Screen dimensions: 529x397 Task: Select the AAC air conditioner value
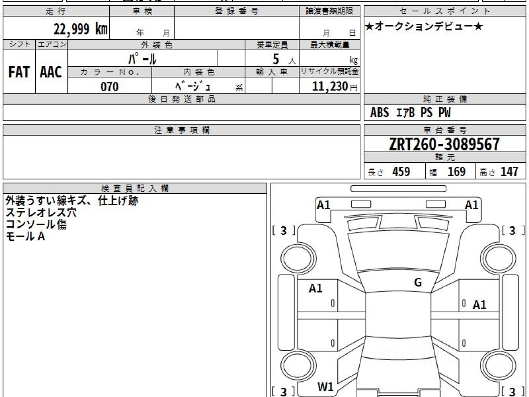(51, 72)
